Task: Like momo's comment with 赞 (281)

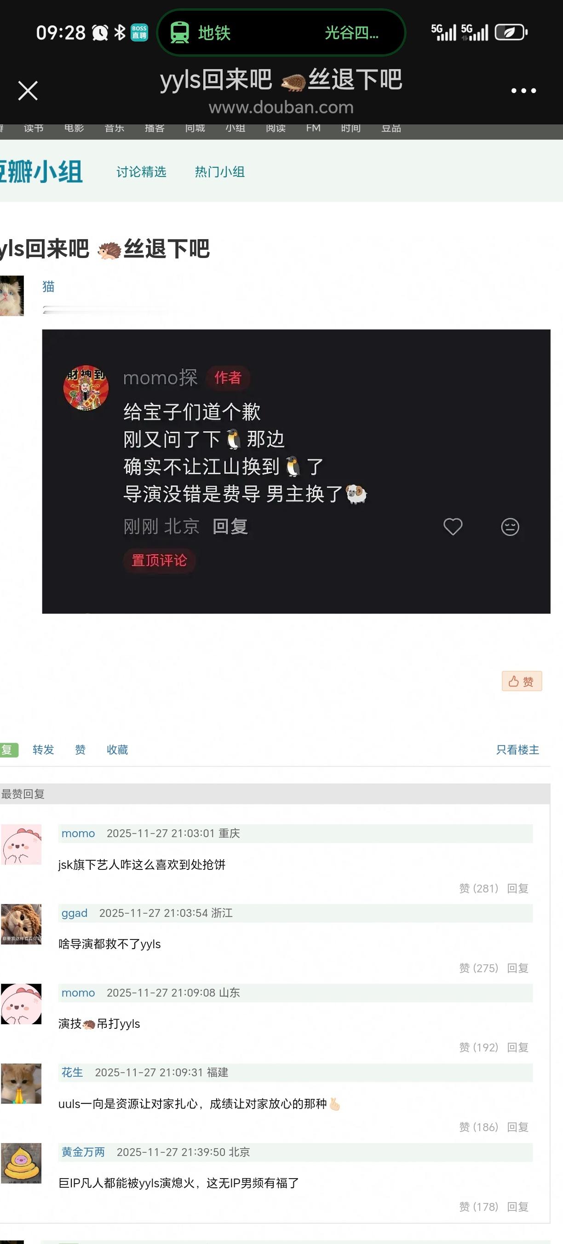Action: pos(478,888)
